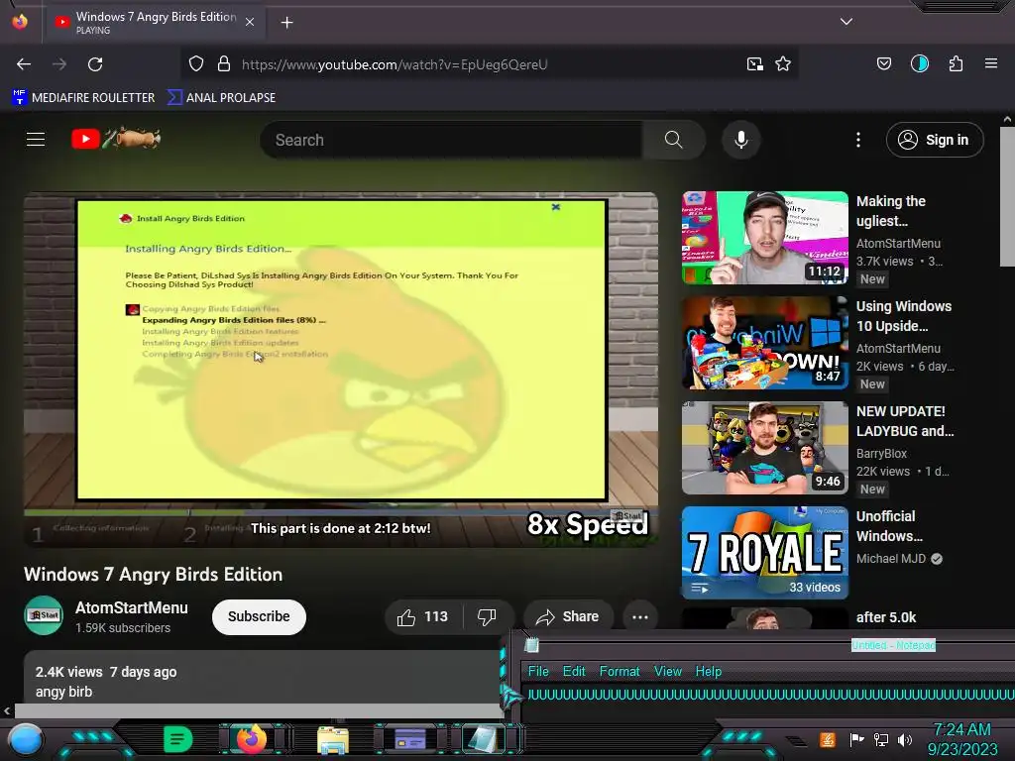The width and height of the screenshot is (1015, 761).
Task: Open the YouTube guide hamburger menu
Action: point(36,139)
